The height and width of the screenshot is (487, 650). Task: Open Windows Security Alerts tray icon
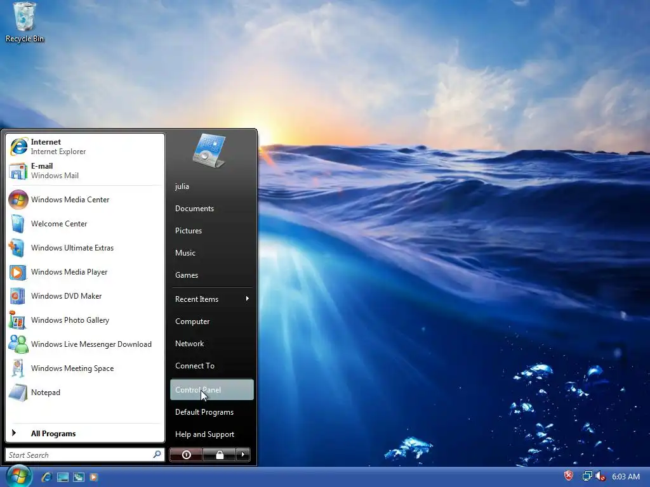(x=569, y=476)
